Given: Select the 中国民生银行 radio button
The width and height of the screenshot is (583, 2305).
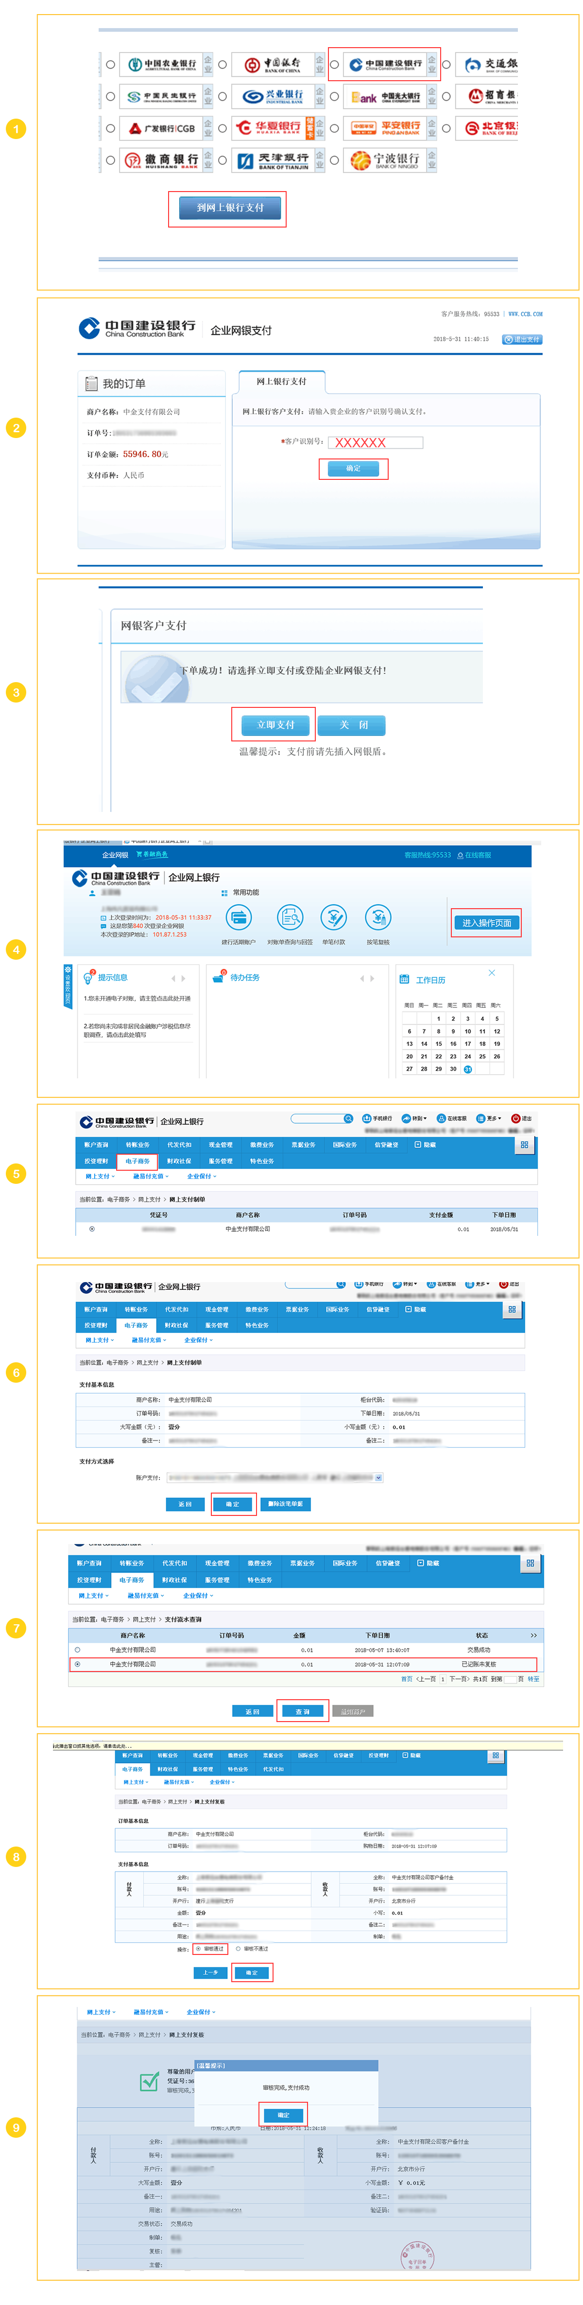Looking at the screenshot, I should pyautogui.click(x=111, y=97).
